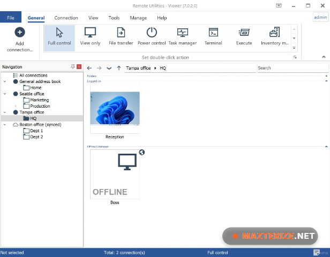
Task: Collapse the ribbon with the caret
Action: tap(324, 57)
